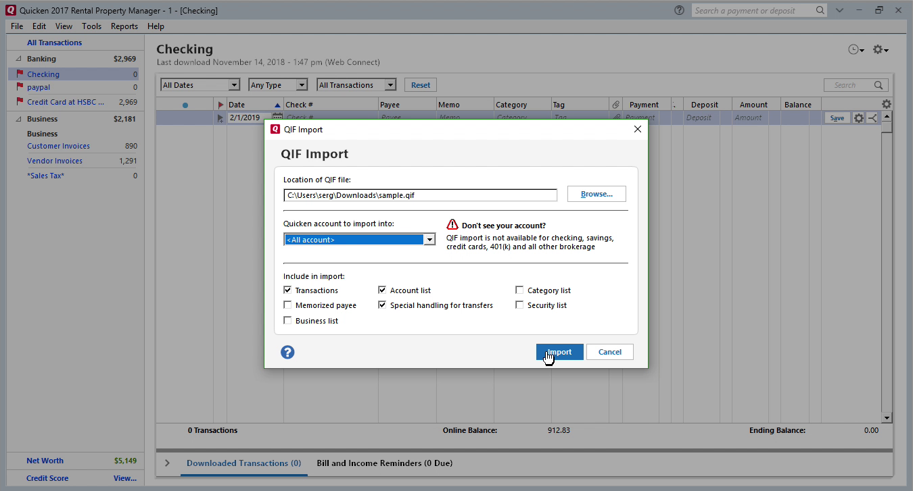Open the Edit menu
This screenshot has height=491, width=913.
[39, 26]
